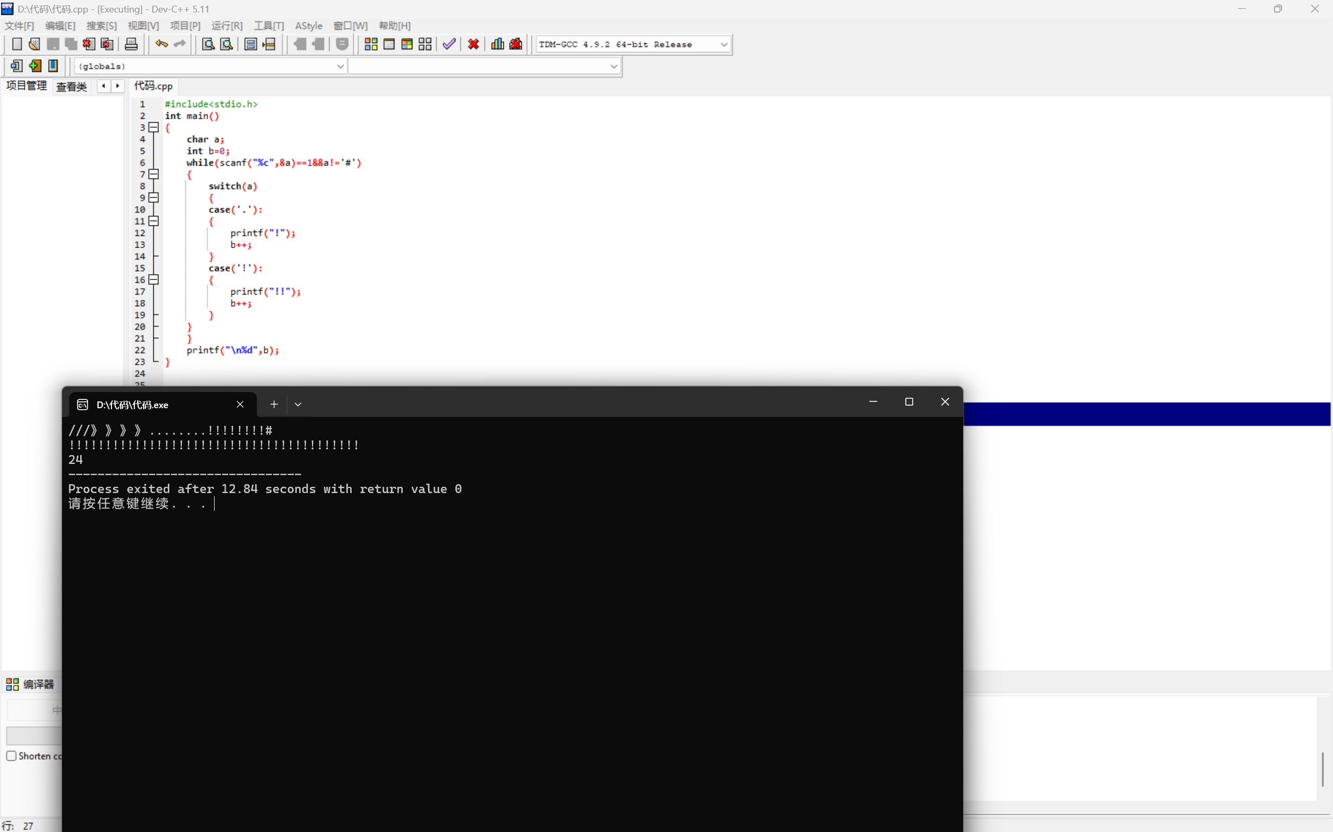Open the console tab list chevron

click(298, 405)
